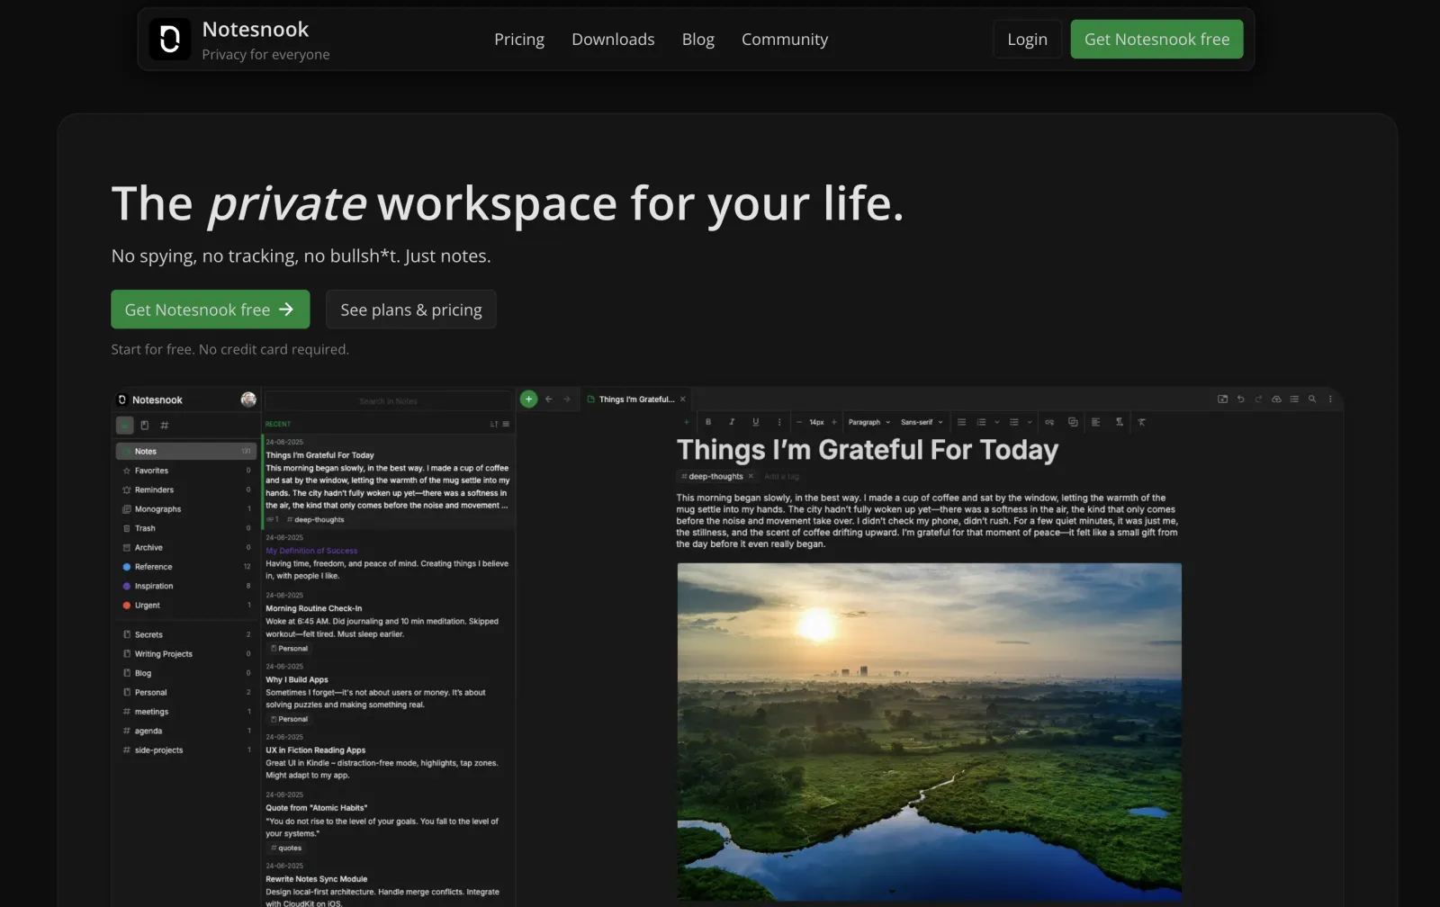Click the green plus new note button
1440x907 pixels.
click(529, 399)
